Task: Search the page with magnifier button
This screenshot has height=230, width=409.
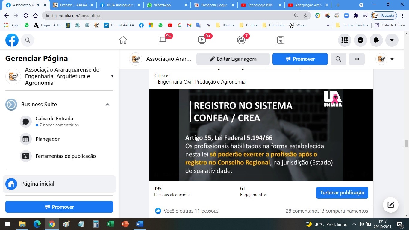Action: click(x=338, y=59)
